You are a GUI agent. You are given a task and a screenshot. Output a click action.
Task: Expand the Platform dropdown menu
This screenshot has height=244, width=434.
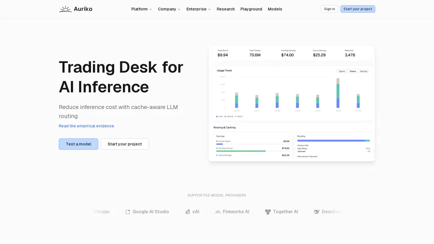pyautogui.click(x=142, y=9)
